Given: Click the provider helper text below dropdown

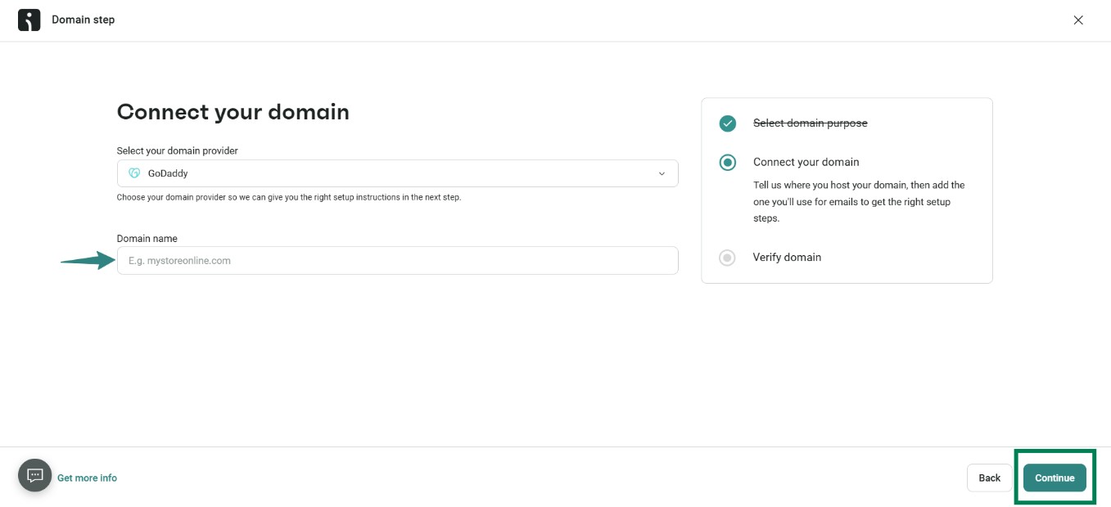Looking at the screenshot, I should tap(289, 197).
